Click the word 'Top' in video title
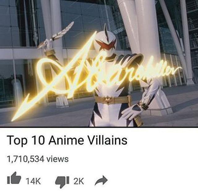The height and width of the screenshot is (196, 198). pos(17,141)
